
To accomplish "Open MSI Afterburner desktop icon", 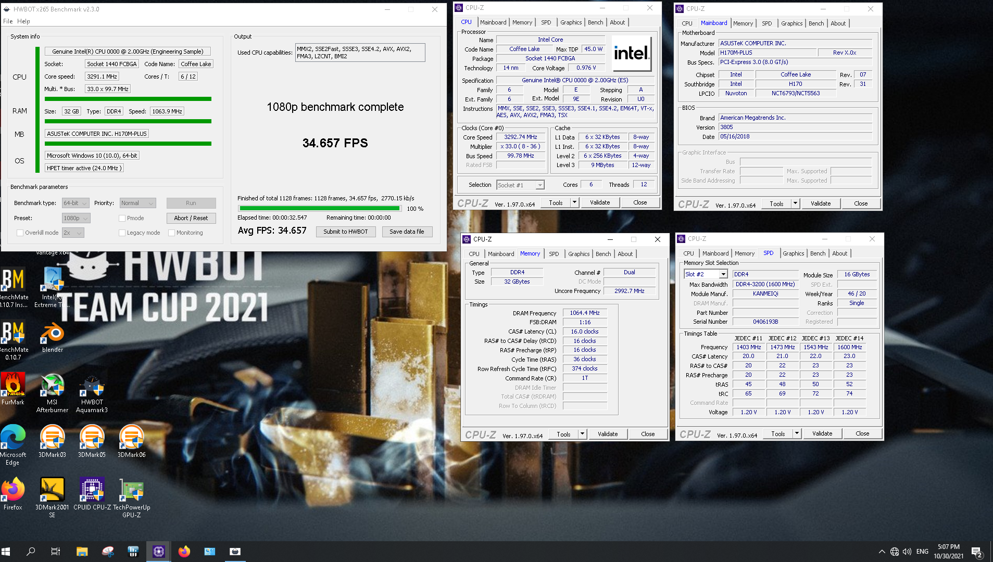I will [x=52, y=393].
